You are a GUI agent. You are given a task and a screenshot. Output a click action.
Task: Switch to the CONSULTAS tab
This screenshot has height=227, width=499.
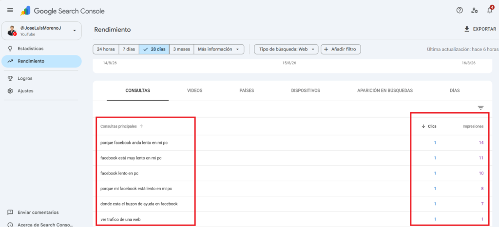point(137,90)
